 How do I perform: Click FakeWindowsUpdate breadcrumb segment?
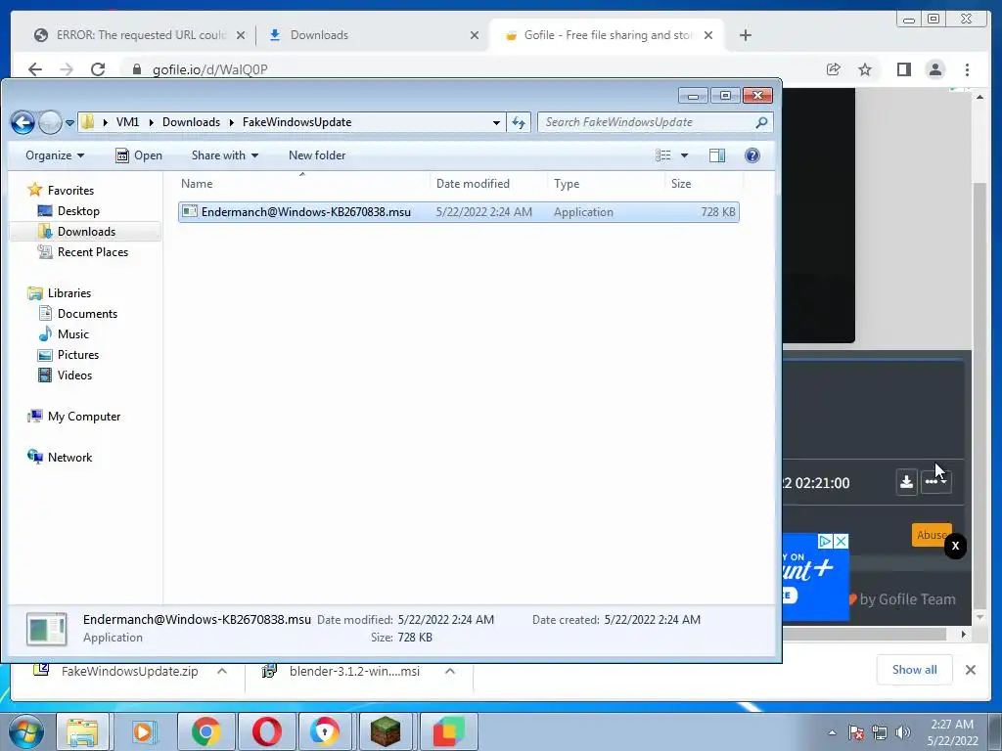(x=296, y=122)
